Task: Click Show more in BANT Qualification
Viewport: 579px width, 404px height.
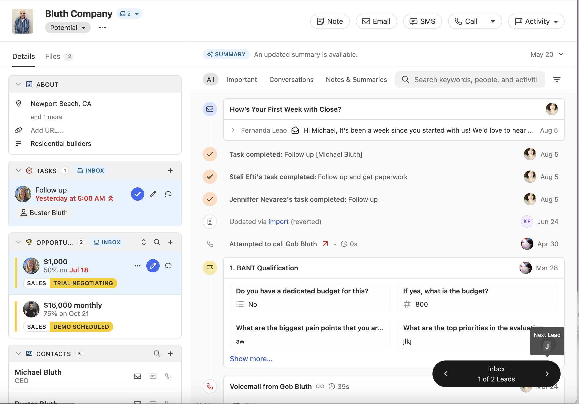Action: (x=251, y=359)
